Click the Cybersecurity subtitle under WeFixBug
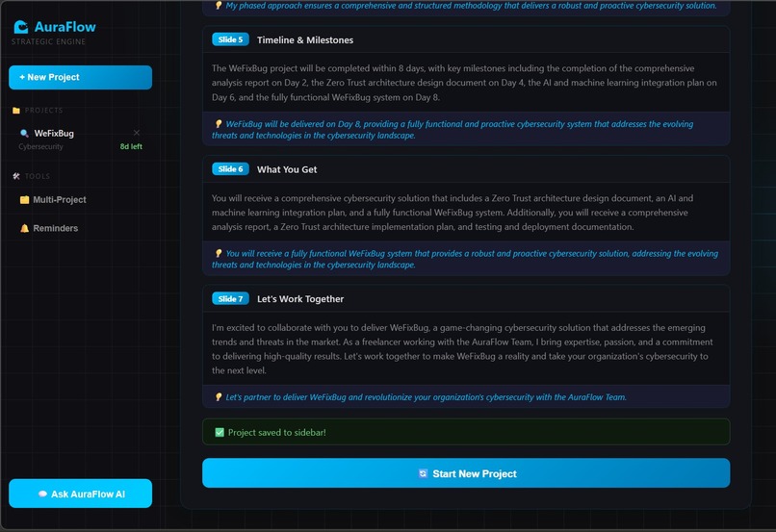 (x=40, y=146)
